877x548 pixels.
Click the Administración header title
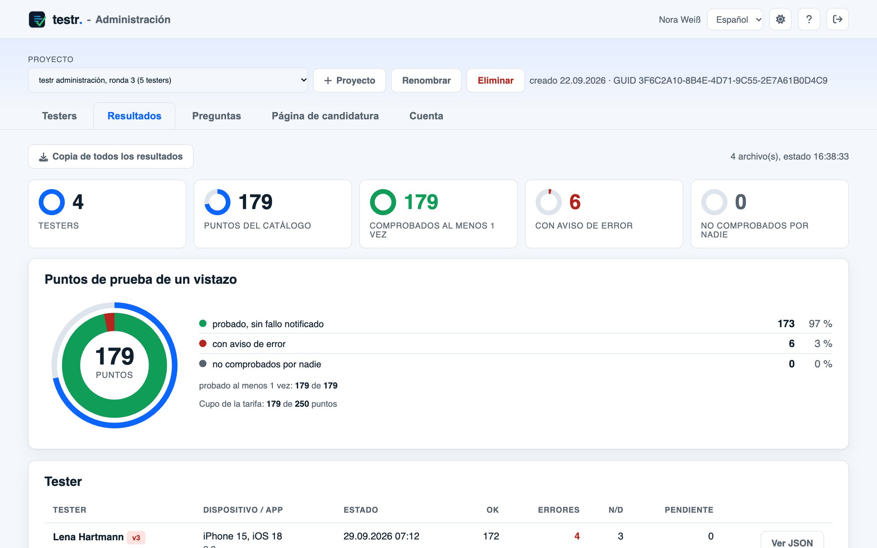pyautogui.click(x=133, y=19)
